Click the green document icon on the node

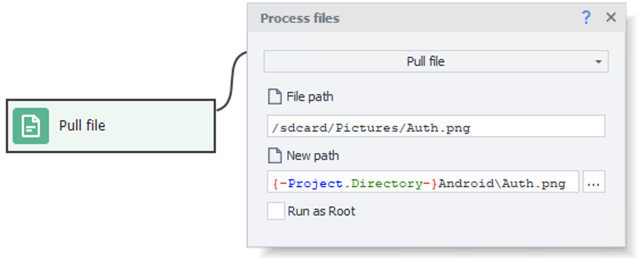31,126
